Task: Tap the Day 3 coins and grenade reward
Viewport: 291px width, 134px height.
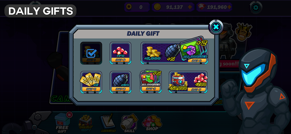Action: coord(174,53)
